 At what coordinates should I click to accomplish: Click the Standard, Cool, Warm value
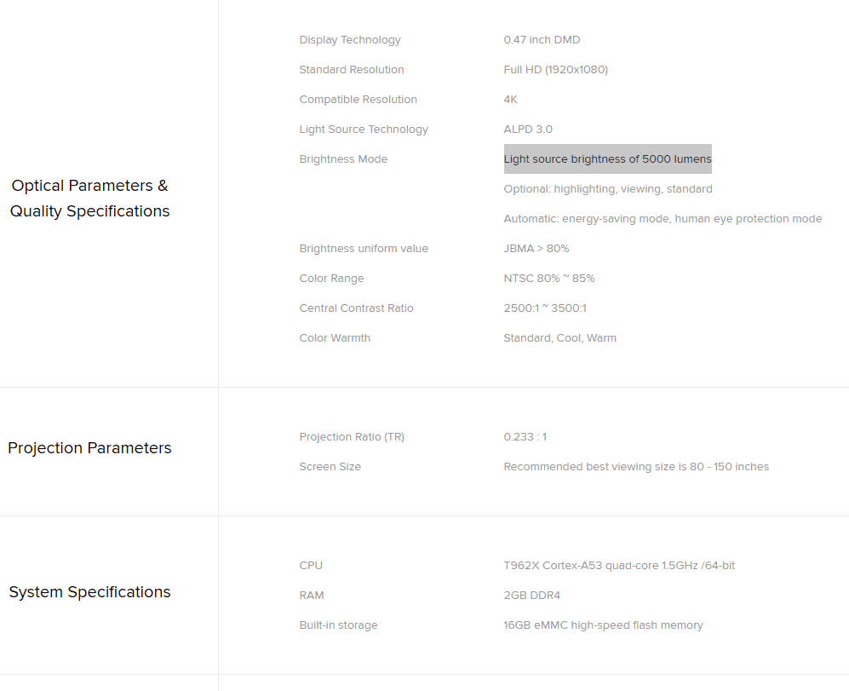pyautogui.click(x=559, y=338)
